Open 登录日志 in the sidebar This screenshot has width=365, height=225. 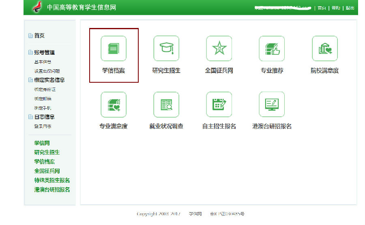43,126
